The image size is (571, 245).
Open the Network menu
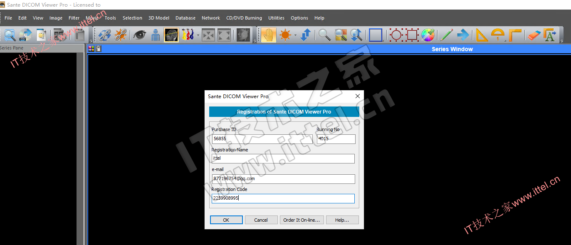211,18
